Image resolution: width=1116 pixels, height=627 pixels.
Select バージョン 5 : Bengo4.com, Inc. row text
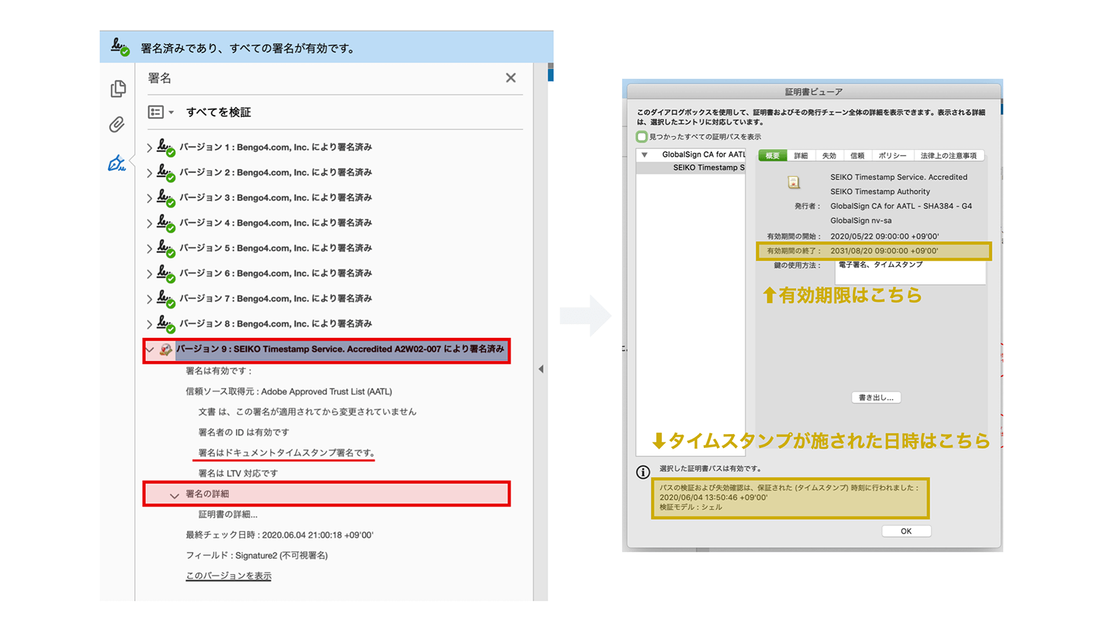276,248
